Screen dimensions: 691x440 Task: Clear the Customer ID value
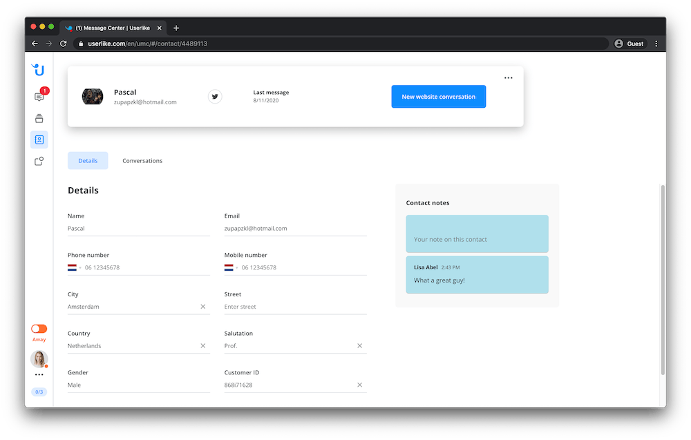coord(359,385)
